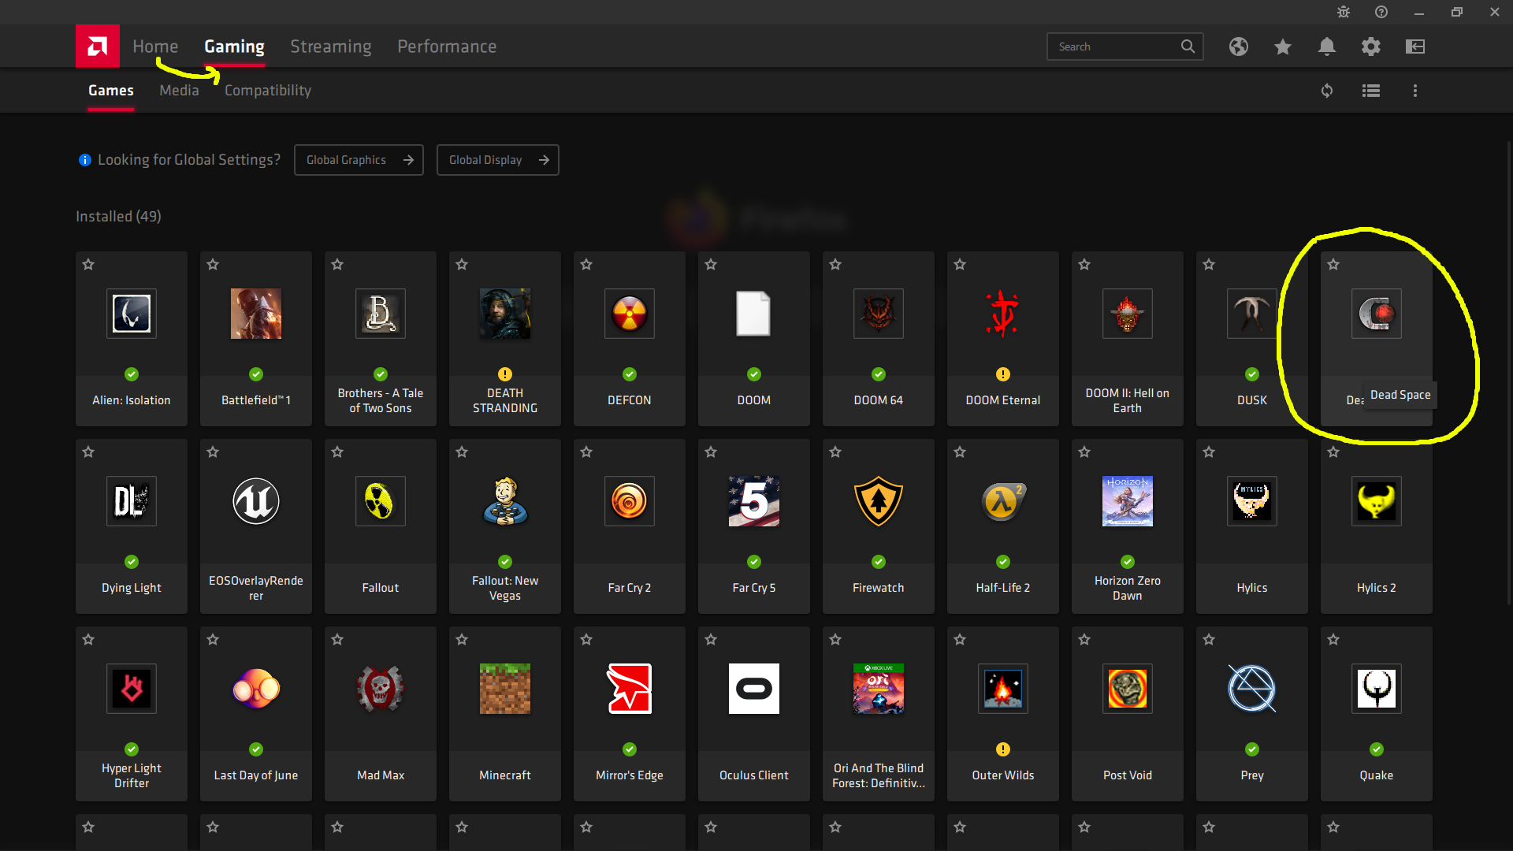Open notifications bell icon
The width and height of the screenshot is (1513, 851).
pos(1327,46)
